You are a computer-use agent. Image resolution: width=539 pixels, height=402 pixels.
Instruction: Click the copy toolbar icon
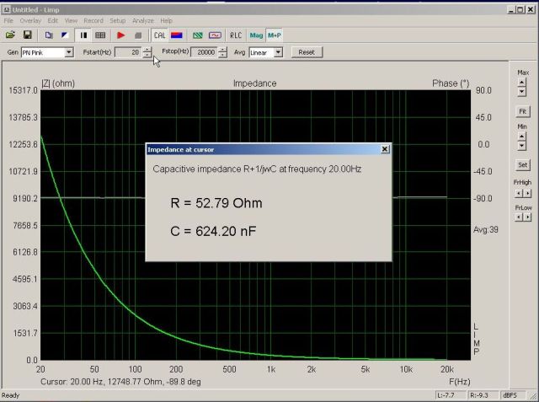(49, 35)
